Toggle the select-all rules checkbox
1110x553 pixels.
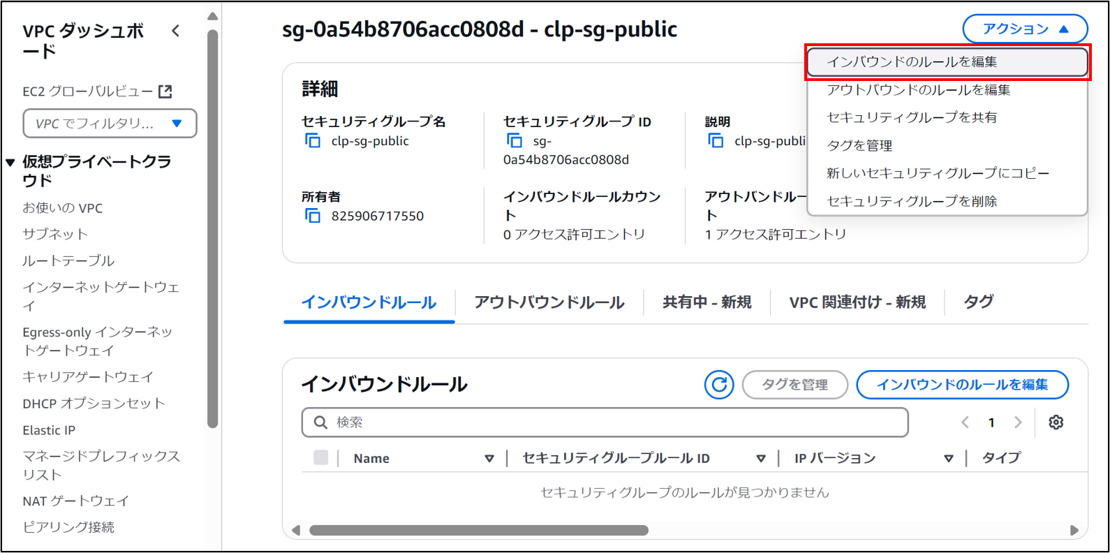321,458
